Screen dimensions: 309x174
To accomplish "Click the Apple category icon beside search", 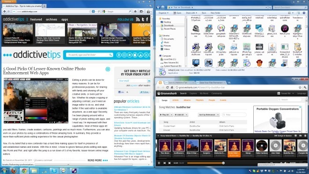I will (x=135, y=55).
